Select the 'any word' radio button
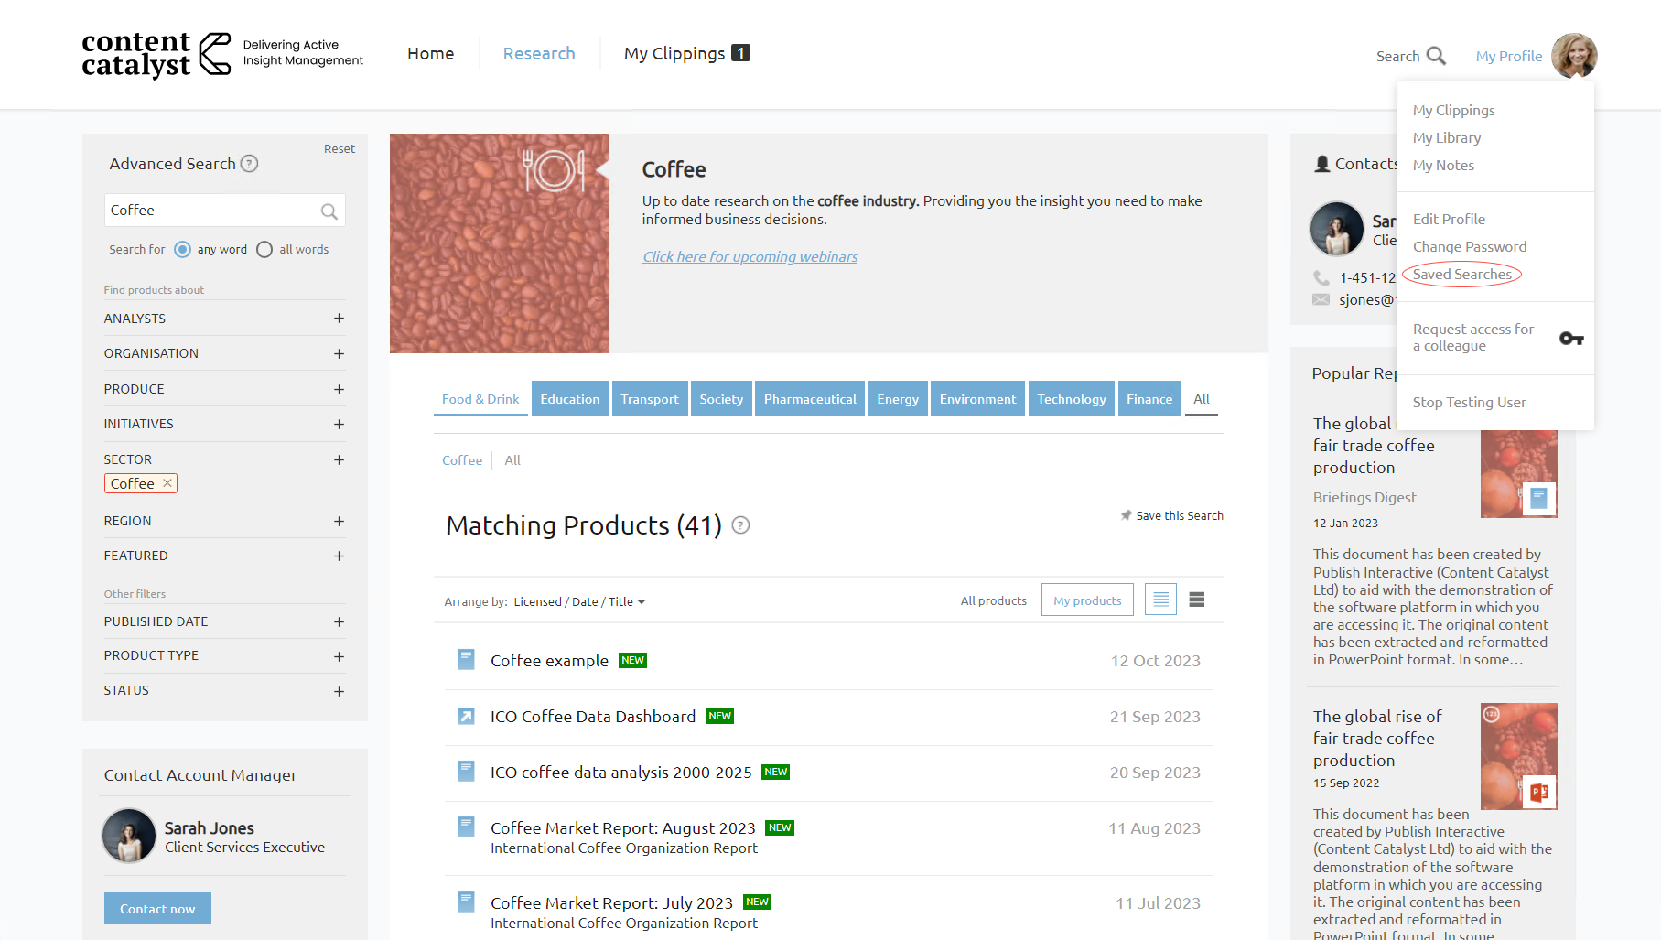 [x=183, y=250]
